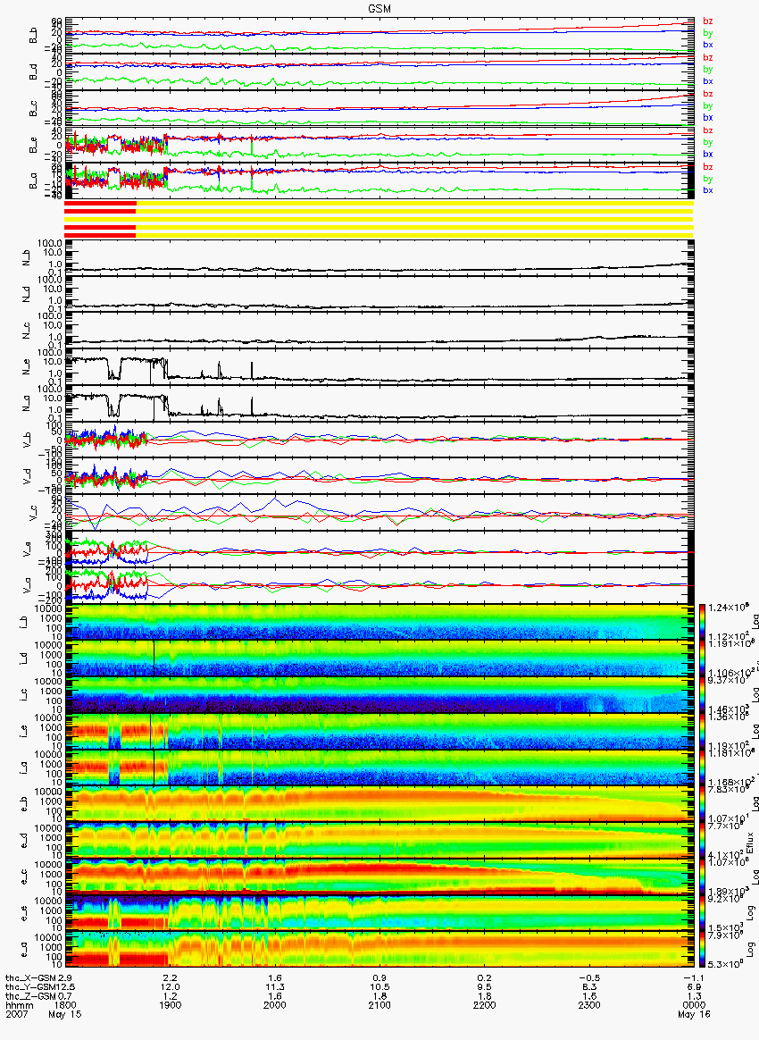
Task: Click the B_a axis label
Action: [x=33, y=181]
